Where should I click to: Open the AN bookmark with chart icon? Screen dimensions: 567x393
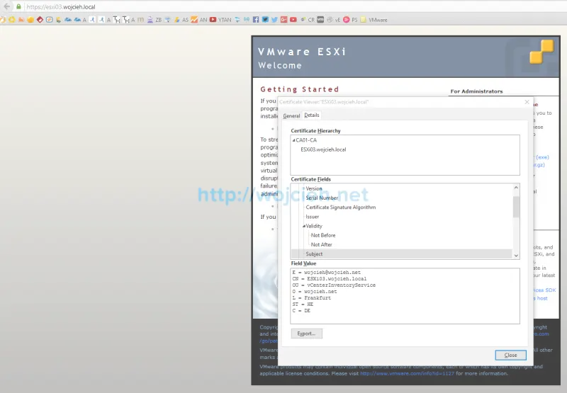click(x=199, y=20)
